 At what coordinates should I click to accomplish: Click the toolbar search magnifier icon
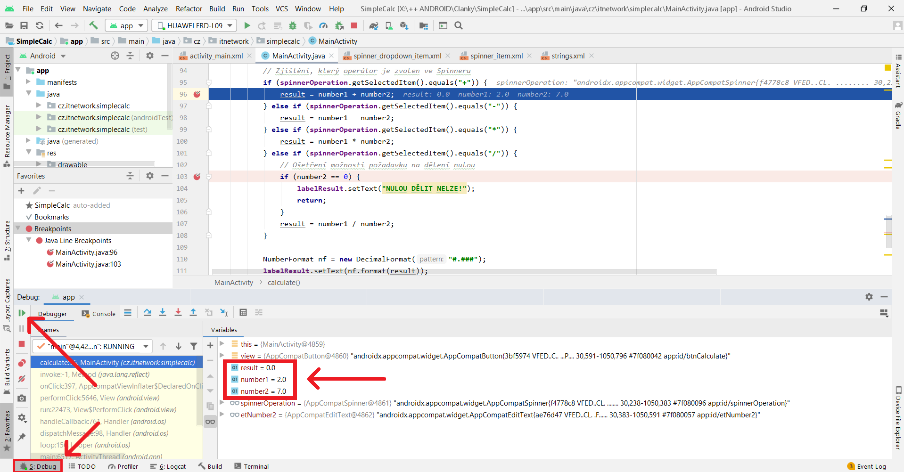[459, 25]
